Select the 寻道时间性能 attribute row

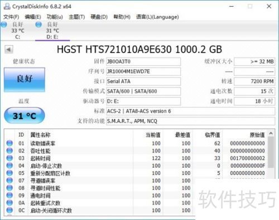(100, 188)
